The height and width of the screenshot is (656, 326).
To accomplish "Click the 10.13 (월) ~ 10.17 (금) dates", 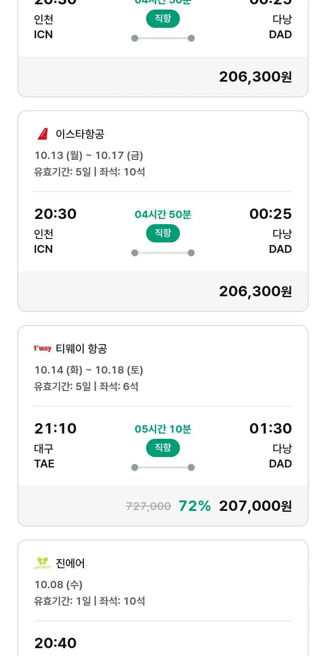I will tap(89, 156).
